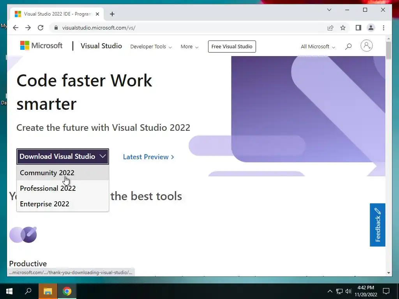The height and width of the screenshot is (299, 399).
Task: Open the browser side panel icon
Action: [x=358, y=28]
